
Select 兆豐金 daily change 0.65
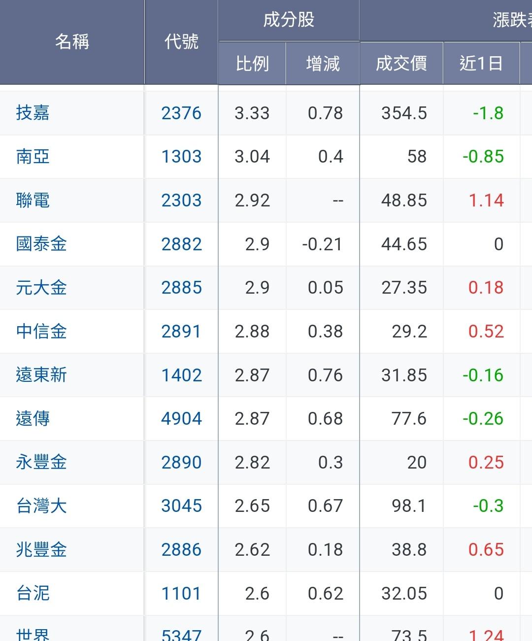click(486, 550)
